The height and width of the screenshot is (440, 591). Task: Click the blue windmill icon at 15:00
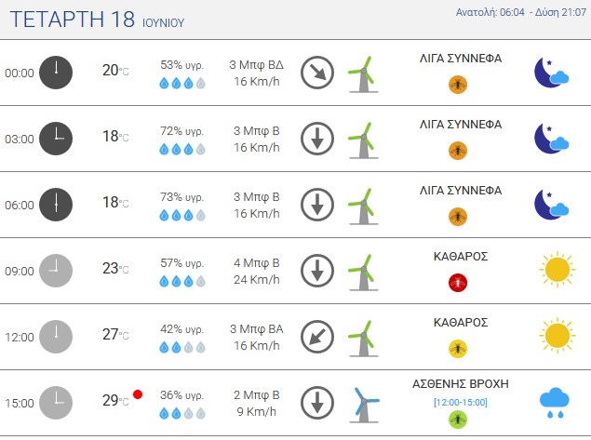click(364, 405)
